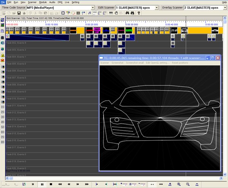Click the fullscreen frame toolbar icon
This screenshot has width=228, height=188.
coord(63,13)
